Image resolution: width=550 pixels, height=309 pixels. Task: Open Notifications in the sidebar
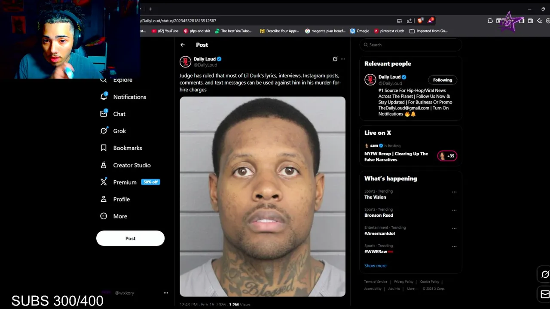click(130, 97)
